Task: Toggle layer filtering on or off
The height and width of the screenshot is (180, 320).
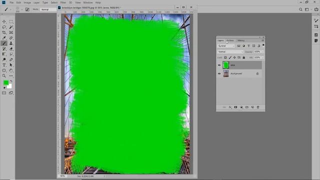Action: pyautogui.click(x=263, y=45)
